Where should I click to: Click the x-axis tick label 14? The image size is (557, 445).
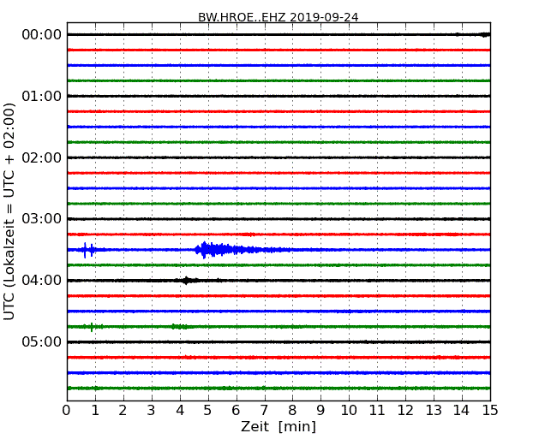pos(462,411)
